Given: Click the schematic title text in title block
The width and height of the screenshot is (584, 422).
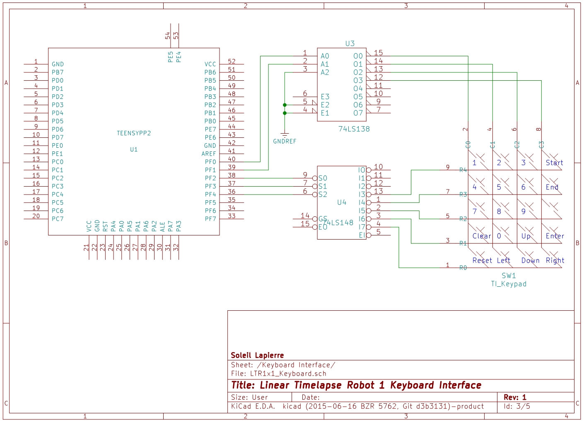Looking at the screenshot, I should [356, 385].
